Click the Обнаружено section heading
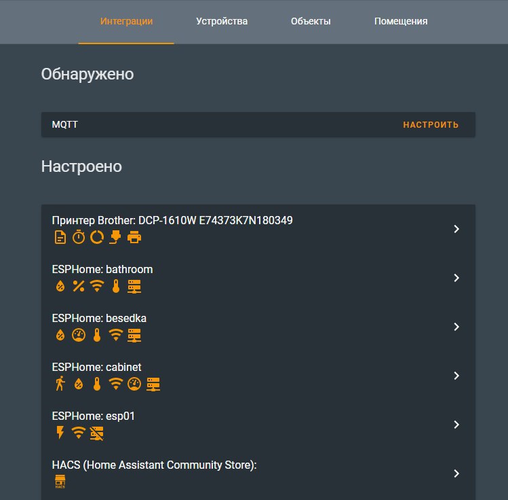508x500 pixels. pos(87,74)
